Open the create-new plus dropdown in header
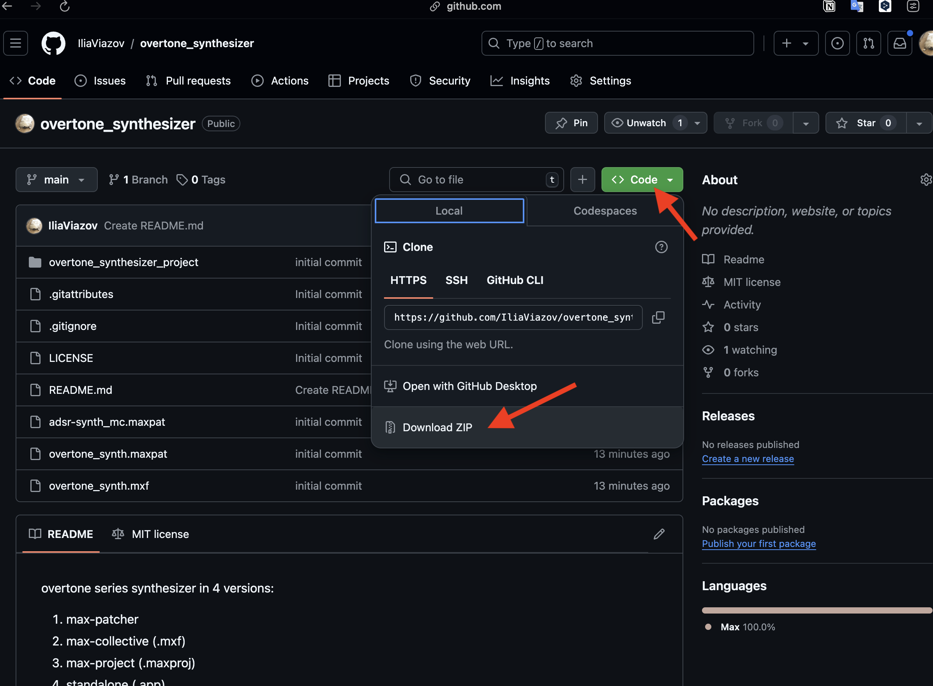The width and height of the screenshot is (933, 686). (x=795, y=43)
